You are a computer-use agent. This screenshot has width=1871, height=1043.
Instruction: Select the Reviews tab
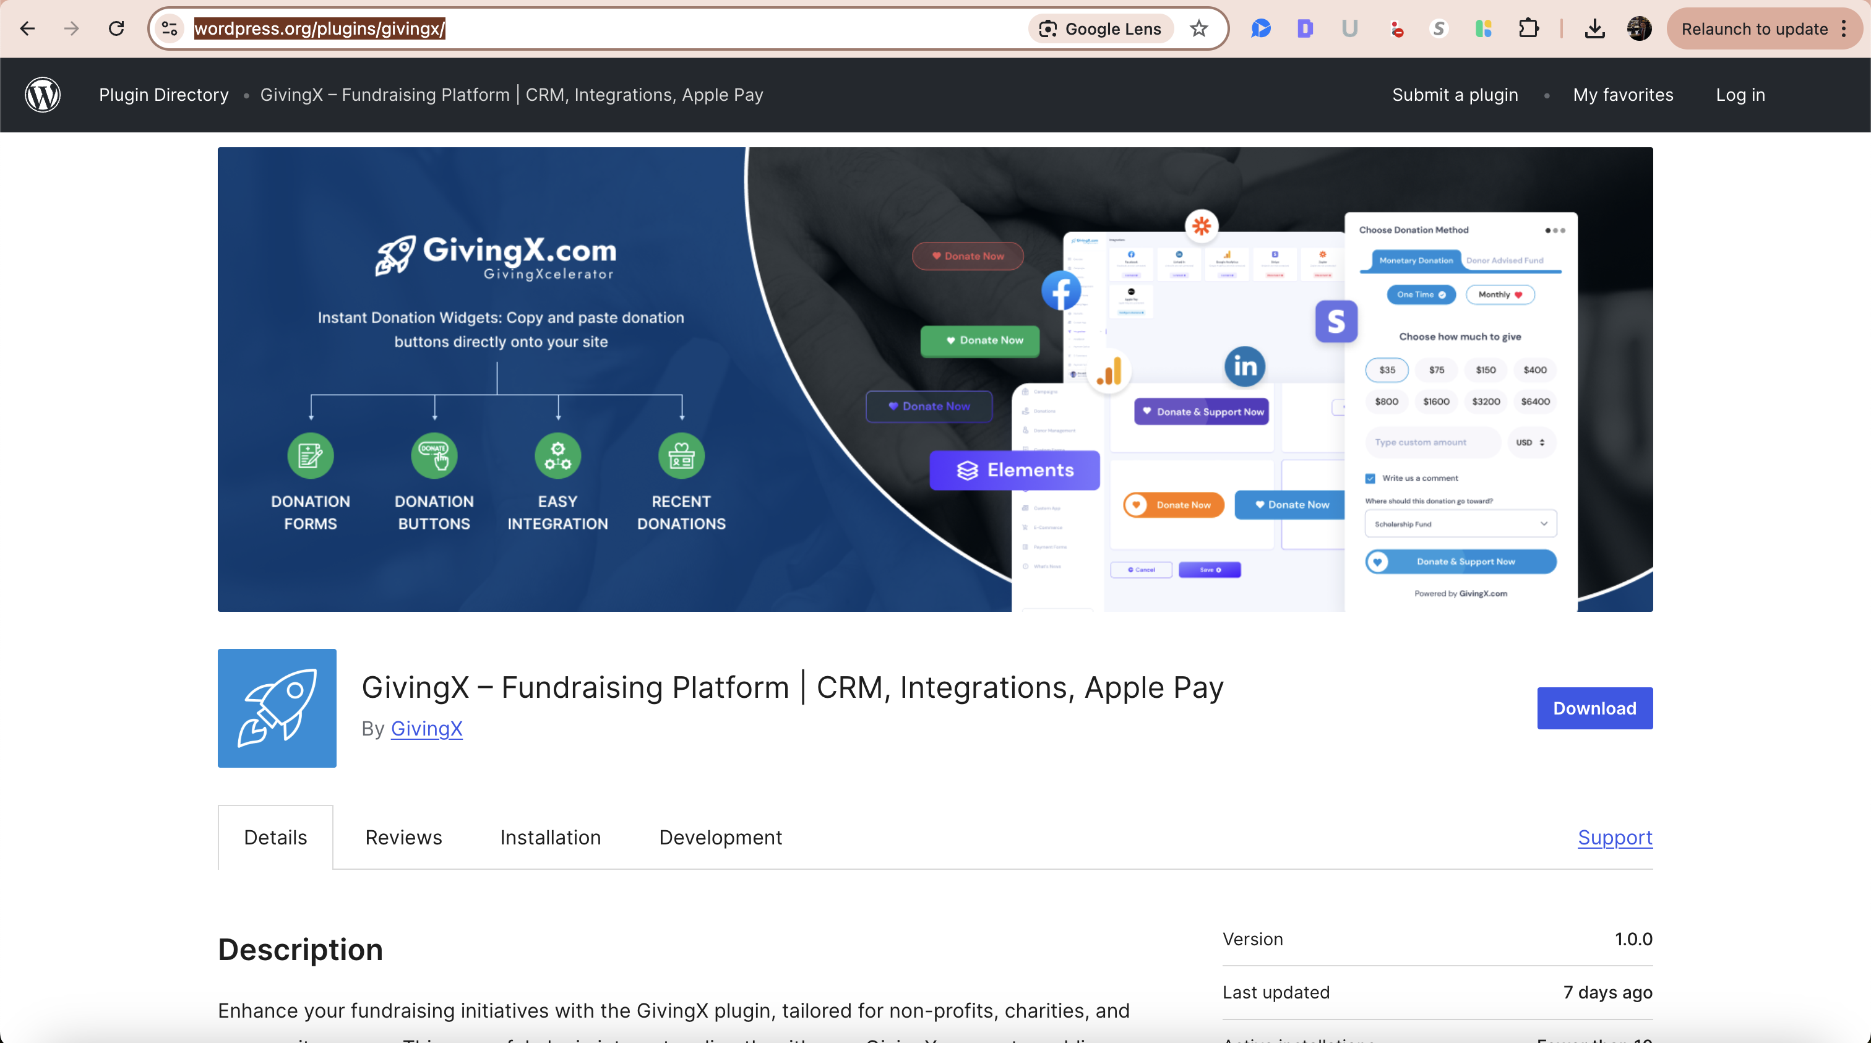(403, 836)
